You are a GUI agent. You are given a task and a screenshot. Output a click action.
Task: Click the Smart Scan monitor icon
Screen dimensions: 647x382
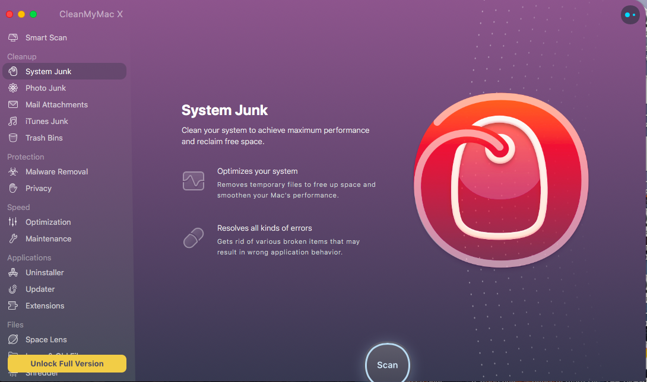coord(13,37)
